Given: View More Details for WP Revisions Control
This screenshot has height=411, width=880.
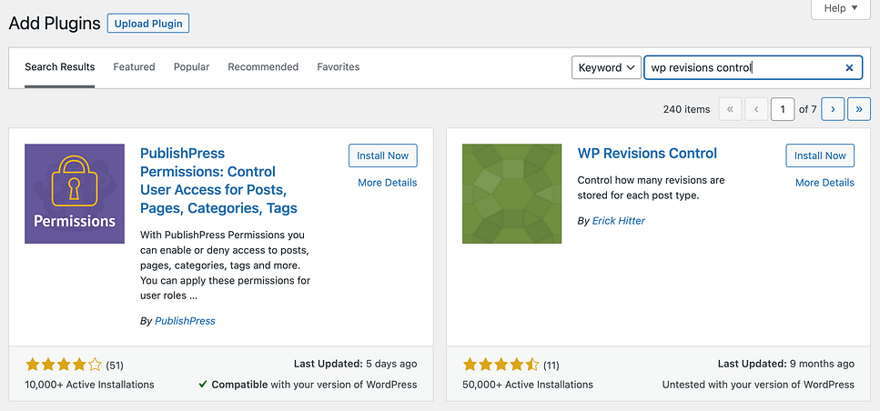Looking at the screenshot, I should [824, 183].
